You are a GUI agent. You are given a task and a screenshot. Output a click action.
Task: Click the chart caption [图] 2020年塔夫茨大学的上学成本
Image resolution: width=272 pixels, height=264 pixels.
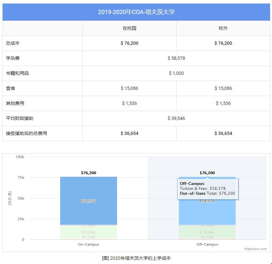[x=136, y=258]
